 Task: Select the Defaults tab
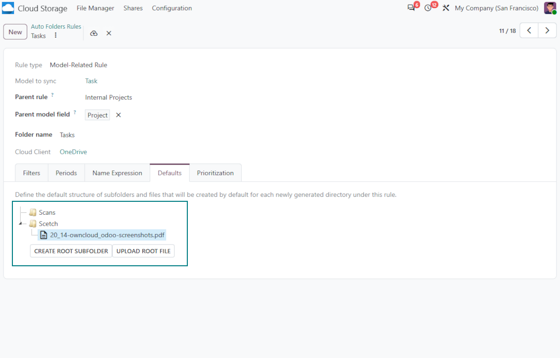[169, 173]
